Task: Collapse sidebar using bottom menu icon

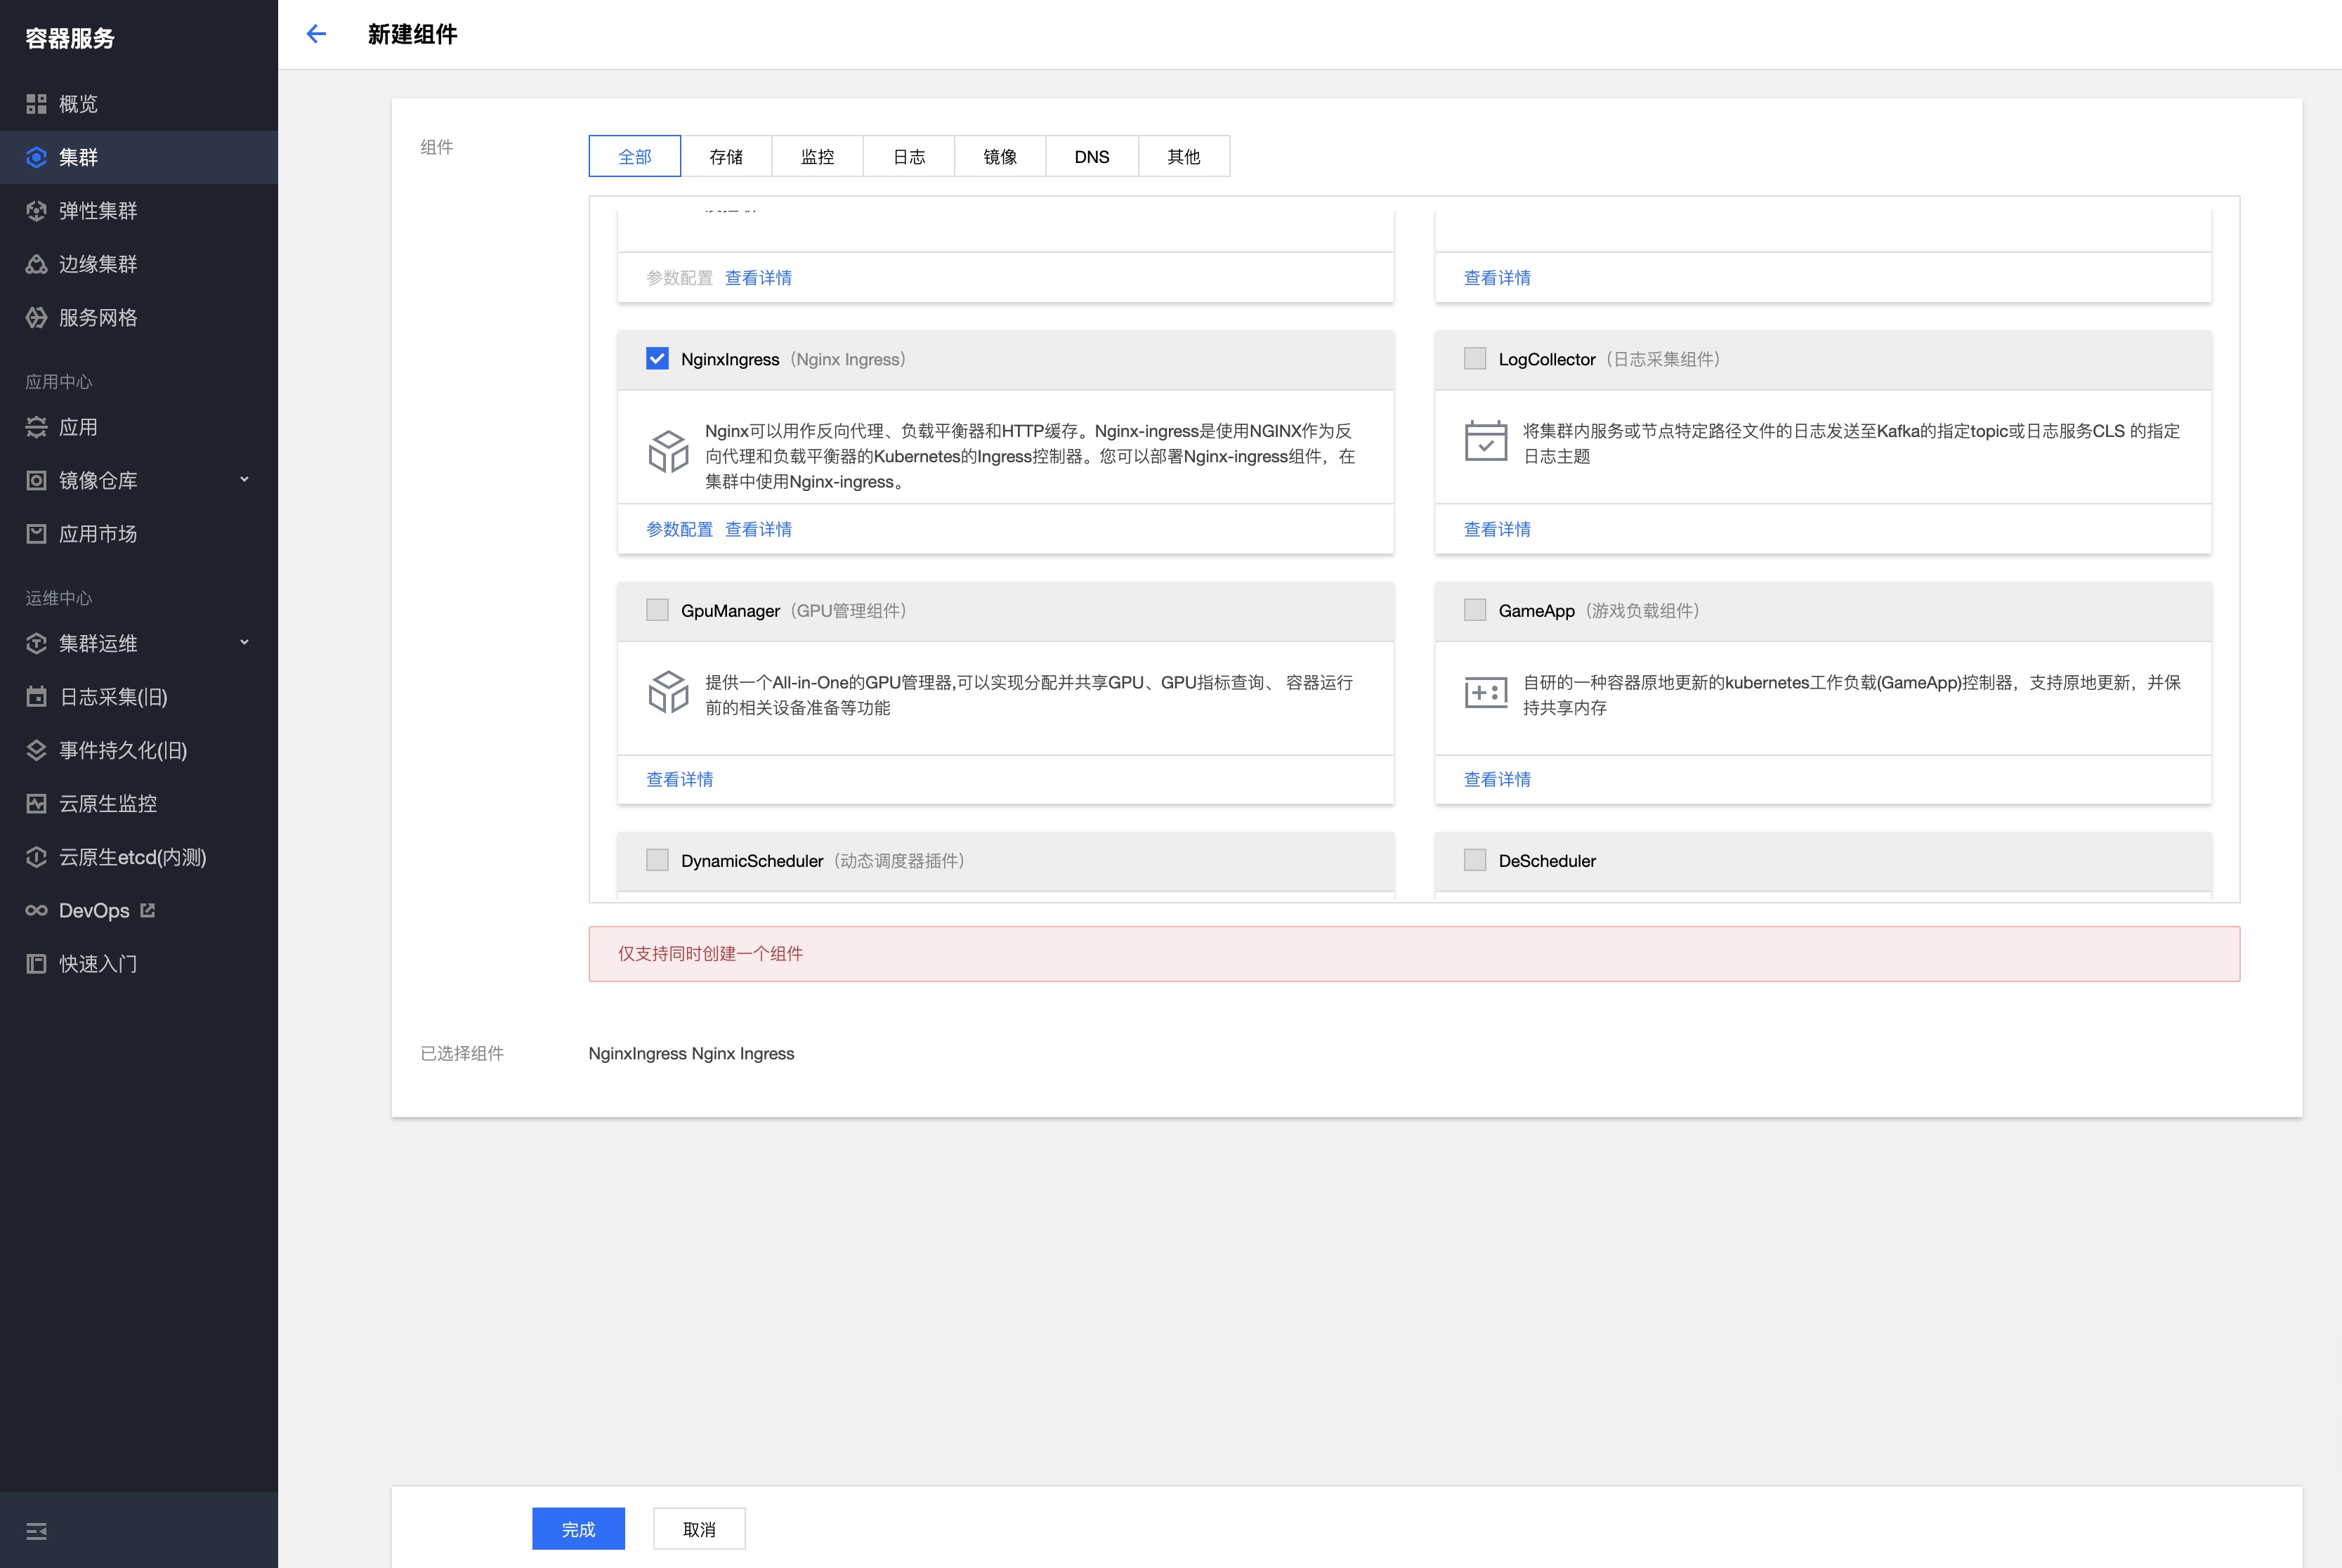Action: [x=36, y=1531]
